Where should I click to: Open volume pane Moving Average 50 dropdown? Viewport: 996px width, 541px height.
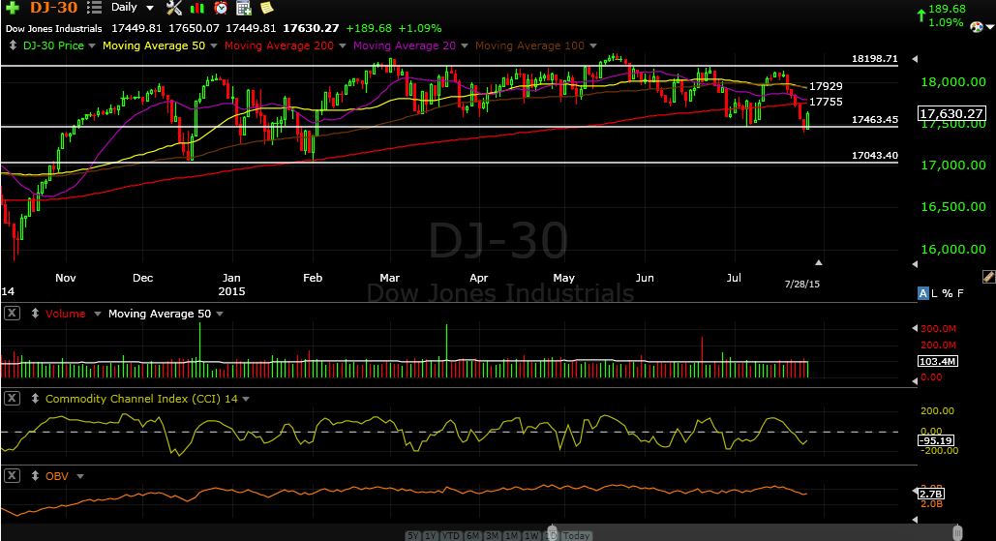coord(220,314)
